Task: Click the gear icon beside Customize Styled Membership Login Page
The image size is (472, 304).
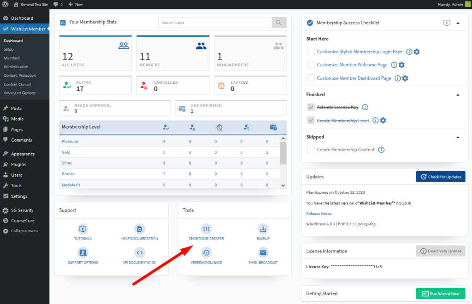Action: (x=417, y=52)
